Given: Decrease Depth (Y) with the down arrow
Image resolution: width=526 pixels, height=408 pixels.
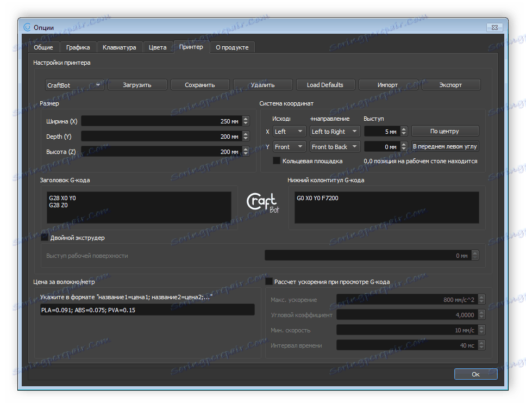Looking at the screenshot, I should 246,139.
